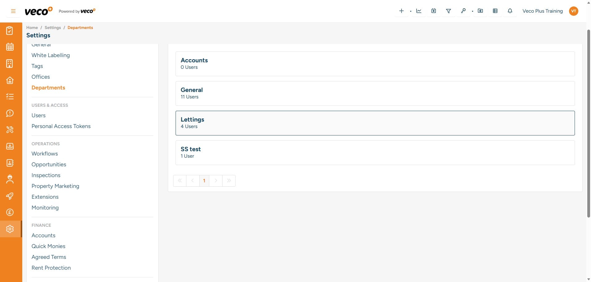The width and height of the screenshot is (591, 282).
Task: Go to next page in pagination
Action: pyautogui.click(x=216, y=181)
